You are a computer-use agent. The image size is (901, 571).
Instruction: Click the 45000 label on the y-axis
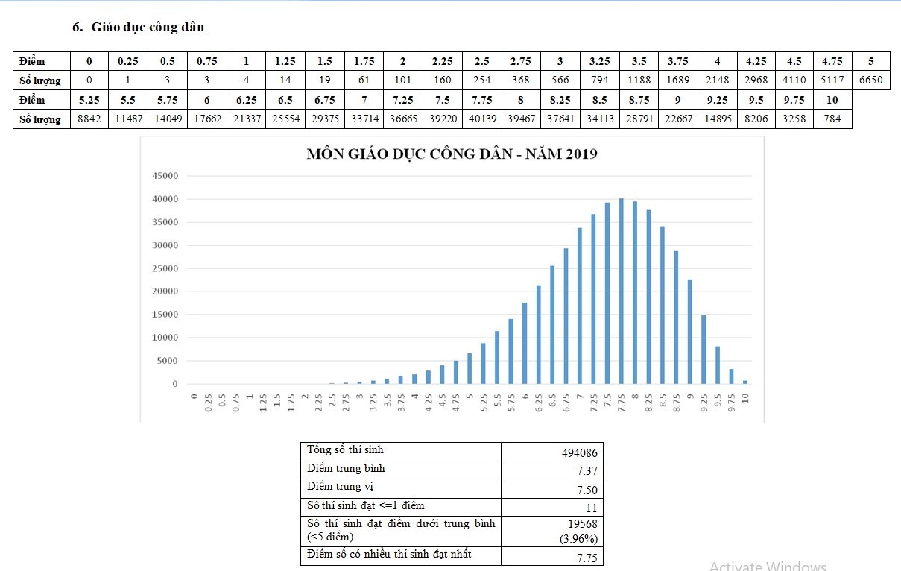click(x=165, y=176)
